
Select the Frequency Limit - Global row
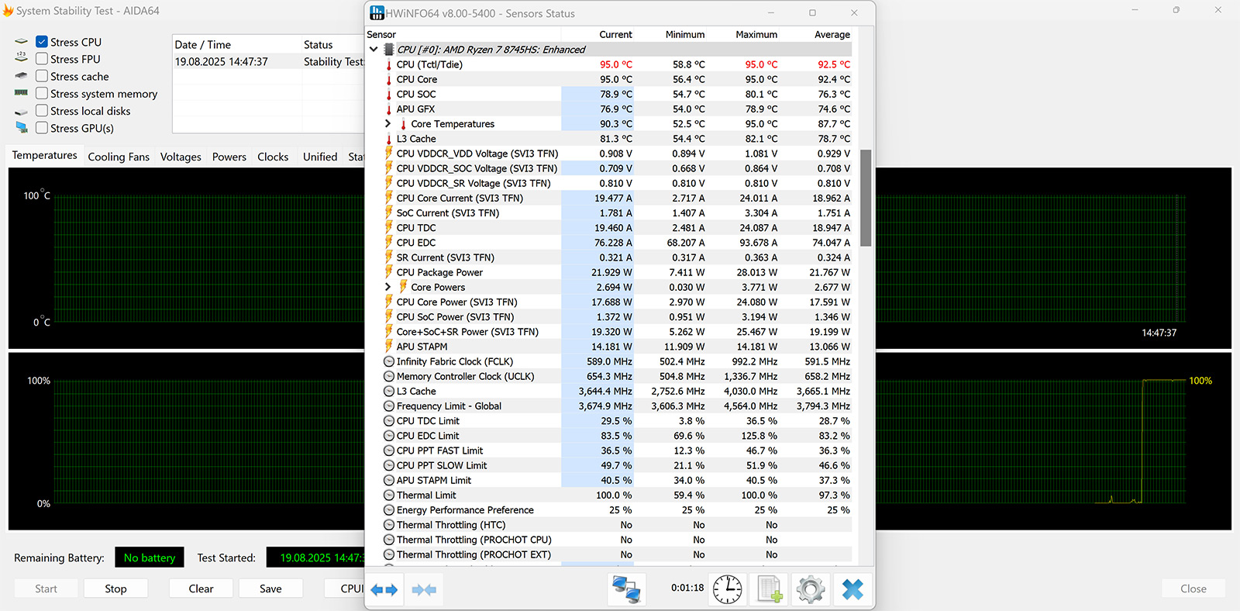tap(609, 406)
